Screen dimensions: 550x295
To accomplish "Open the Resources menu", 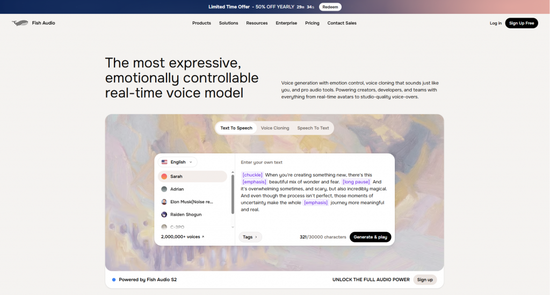I will coord(257,23).
